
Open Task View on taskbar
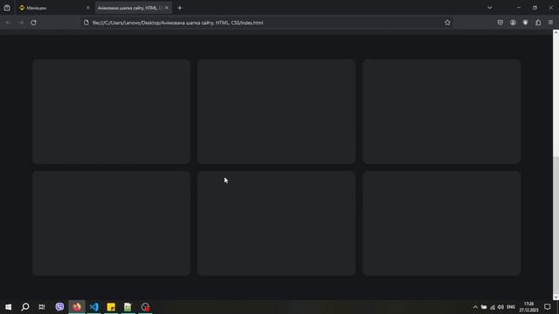[x=42, y=306]
